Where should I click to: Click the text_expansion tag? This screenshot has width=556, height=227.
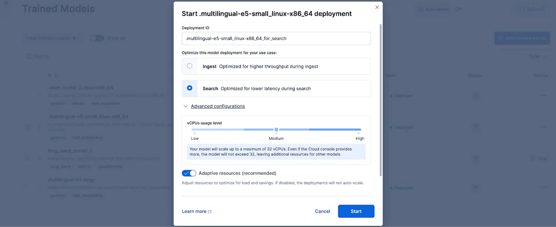click(106, 103)
